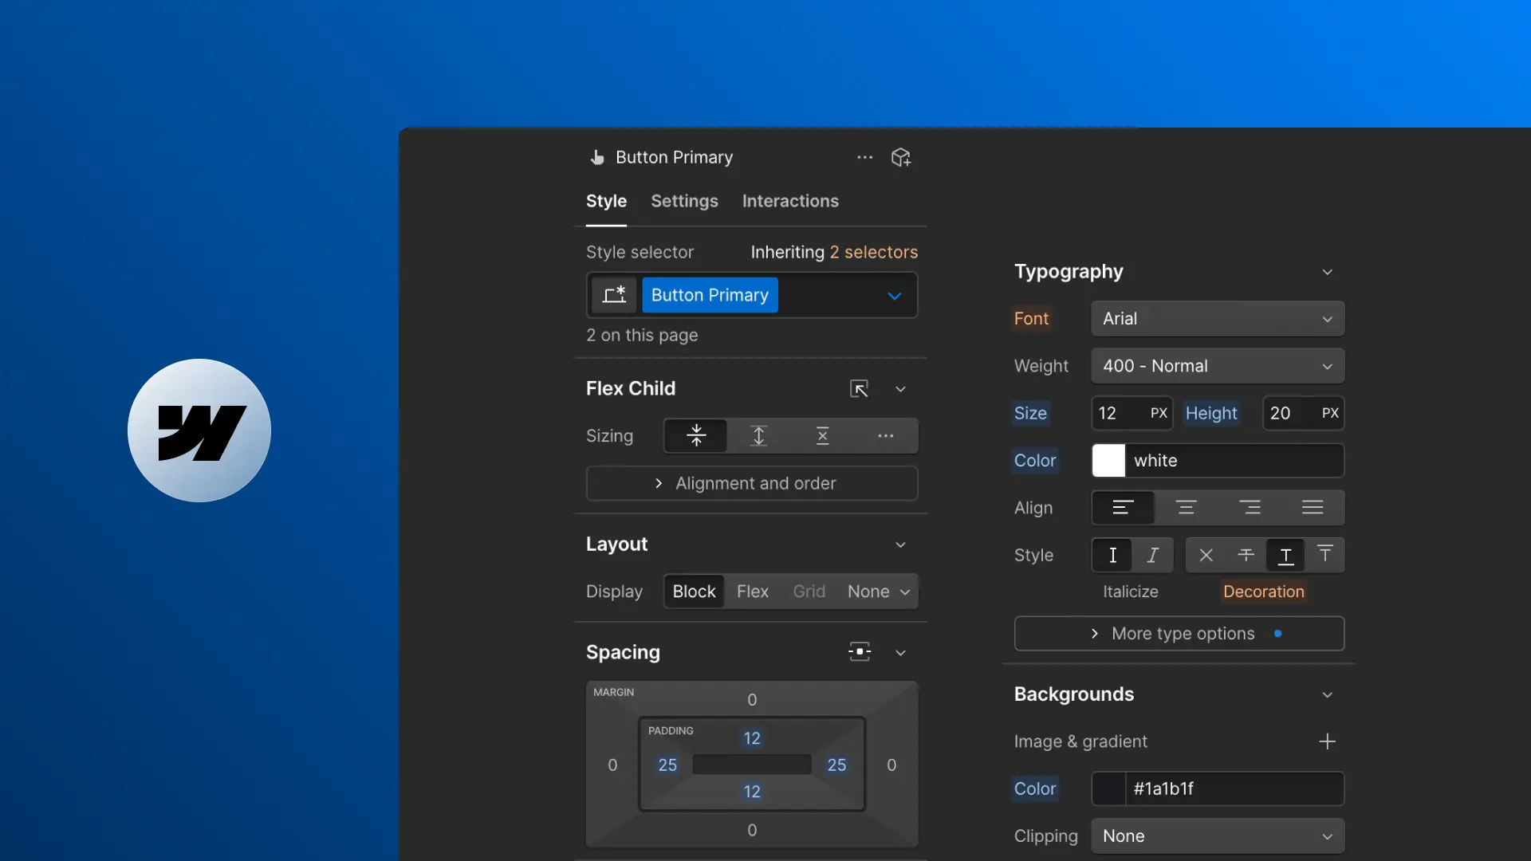Click the background color swatch #1a1b1f
1531x861 pixels.
1108,788
